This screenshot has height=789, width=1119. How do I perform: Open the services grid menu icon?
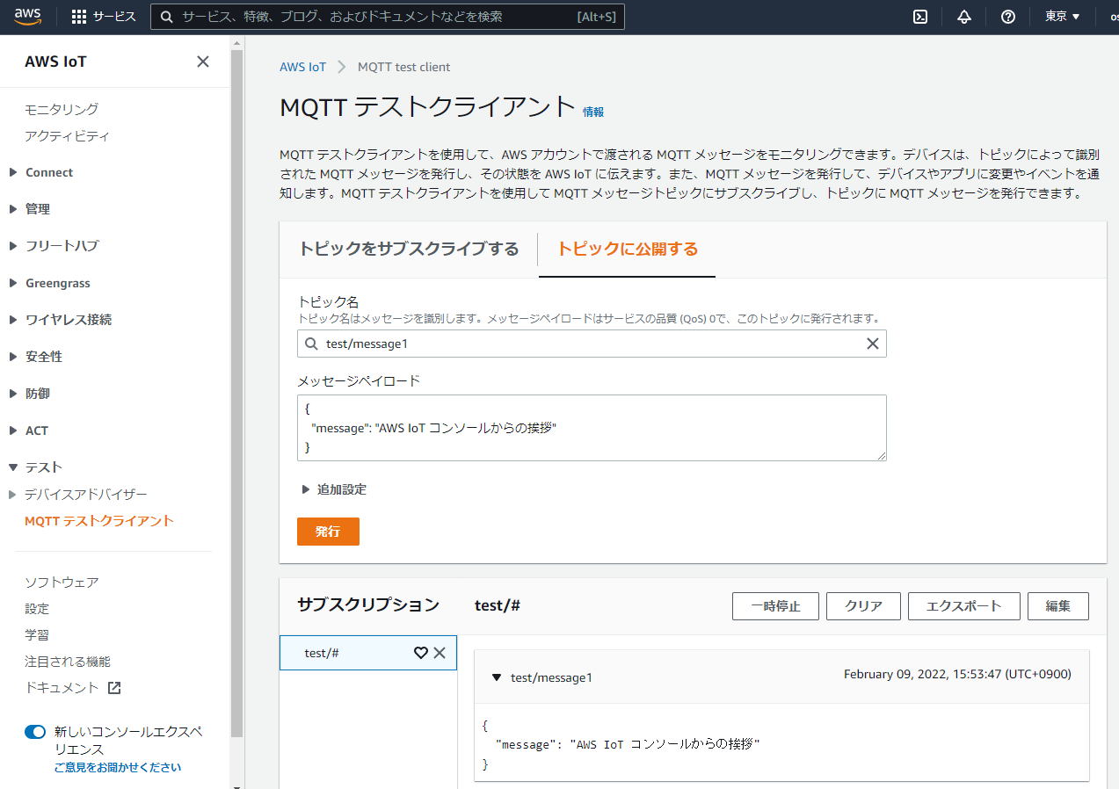click(x=79, y=17)
